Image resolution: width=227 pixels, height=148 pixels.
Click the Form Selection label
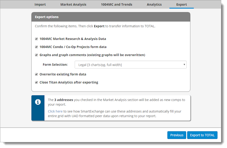pos(55,65)
